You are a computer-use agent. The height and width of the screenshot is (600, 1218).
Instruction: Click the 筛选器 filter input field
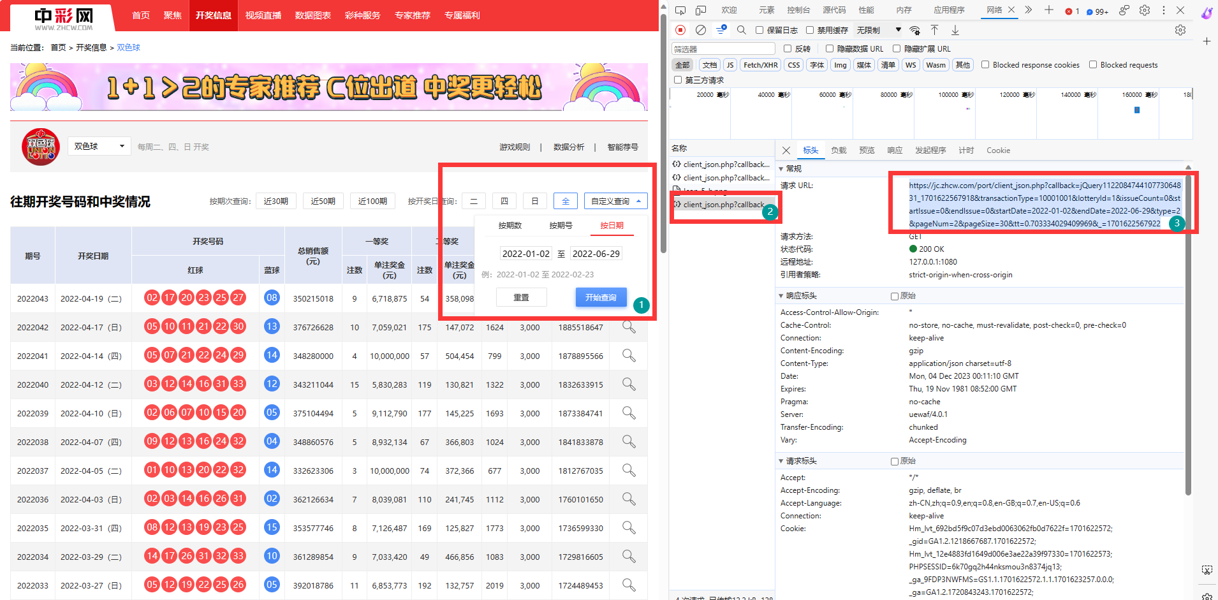click(x=723, y=49)
